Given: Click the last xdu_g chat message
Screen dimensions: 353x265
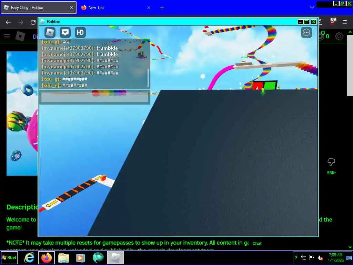Looking at the screenshot, I should 64,86.
